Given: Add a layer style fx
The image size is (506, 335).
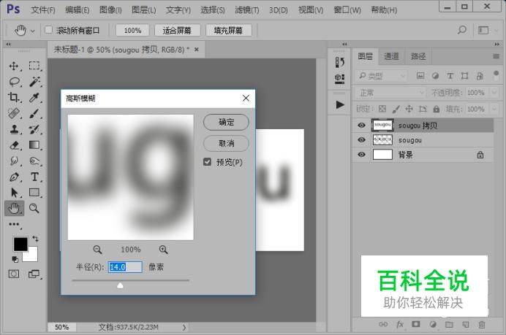Looking at the screenshot, I should (x=399, y=324).
